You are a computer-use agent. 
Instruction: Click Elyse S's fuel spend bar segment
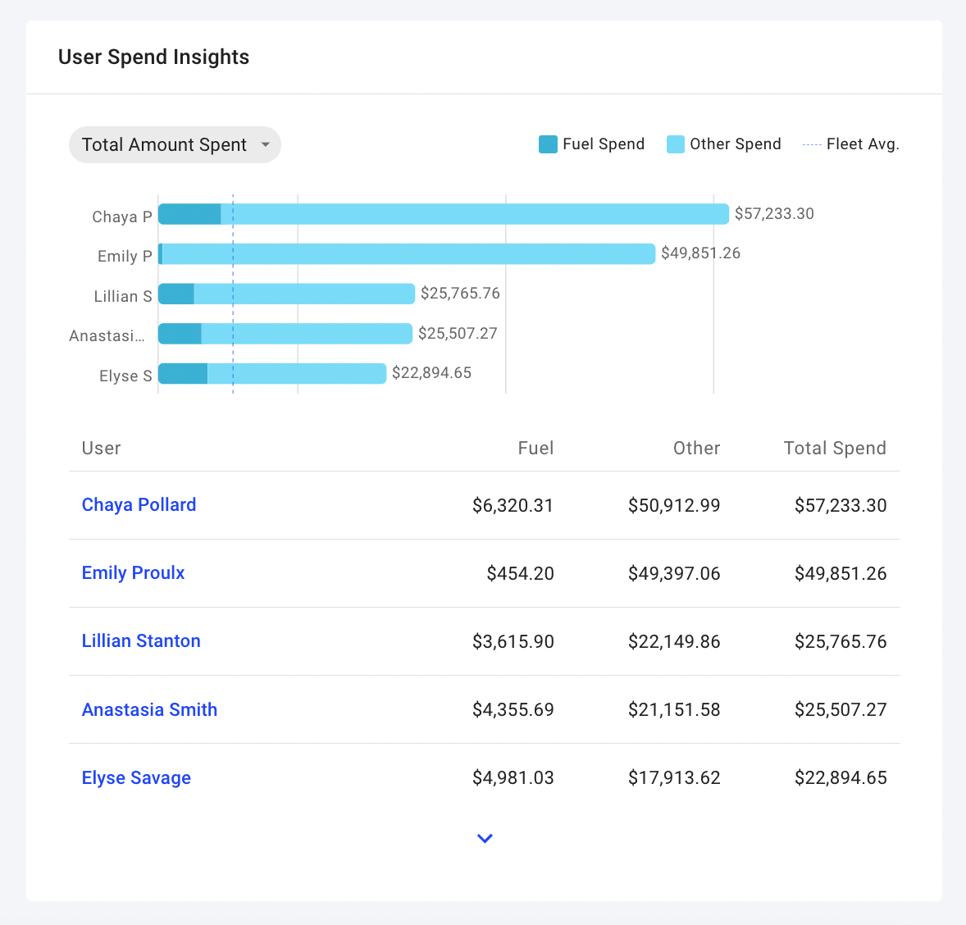click(183, 374)
